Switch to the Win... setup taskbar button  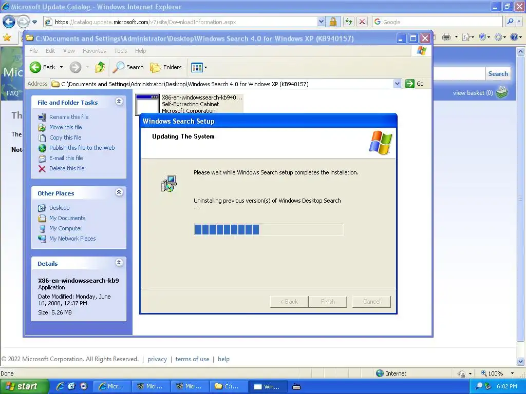click(x=268, y=387)
